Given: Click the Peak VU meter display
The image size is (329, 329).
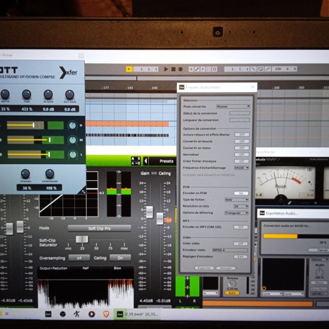Looking at the screenshot, I should [285, 182].
